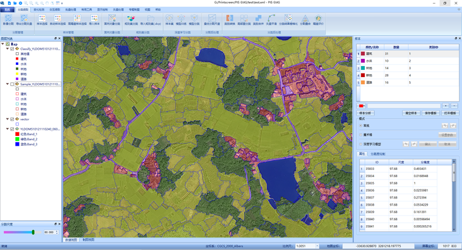The height and width of the screenshot is (250, 462).
Task: Click the new file icon in quick access toolbar
Action: 10,3
